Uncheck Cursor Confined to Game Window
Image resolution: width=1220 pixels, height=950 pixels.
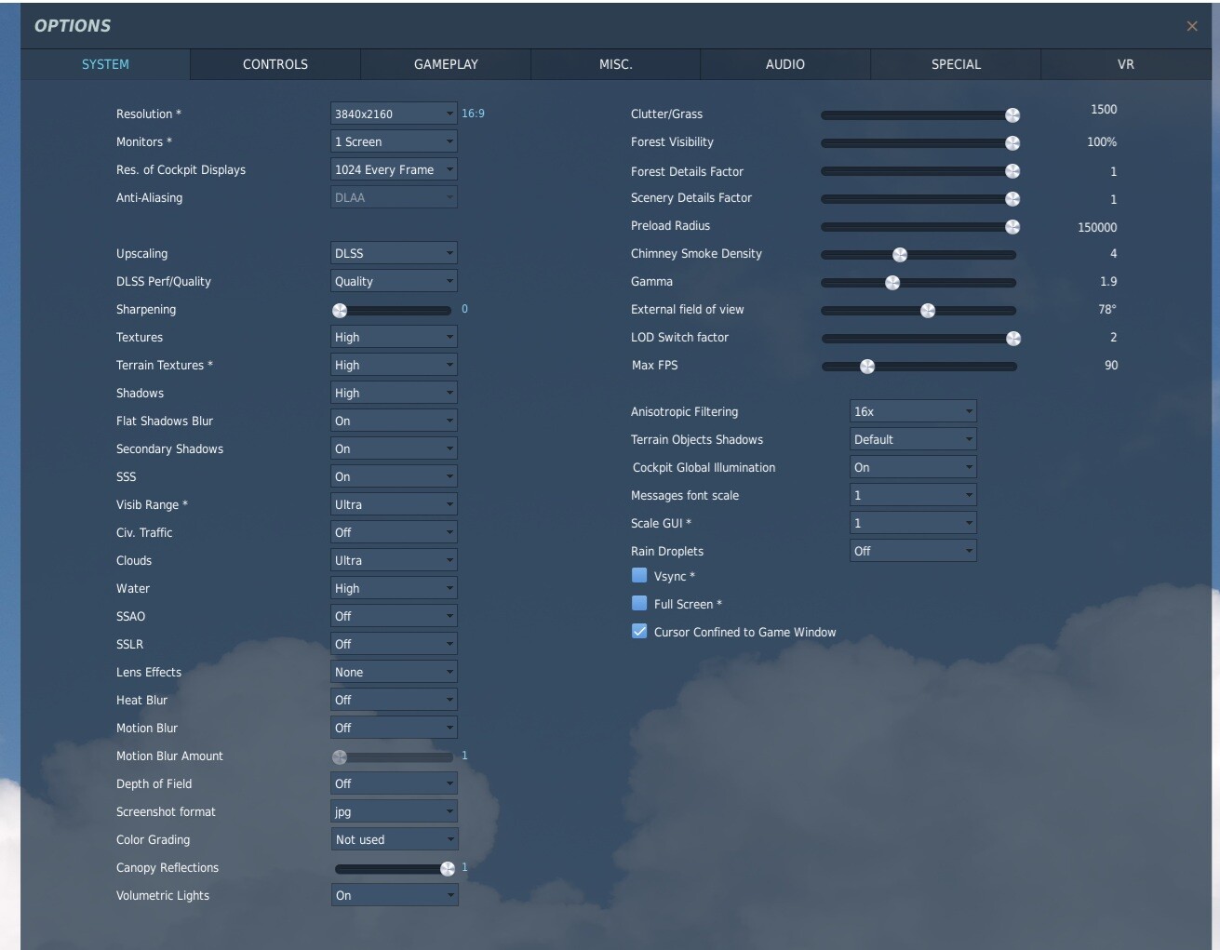tap(639, 631)
